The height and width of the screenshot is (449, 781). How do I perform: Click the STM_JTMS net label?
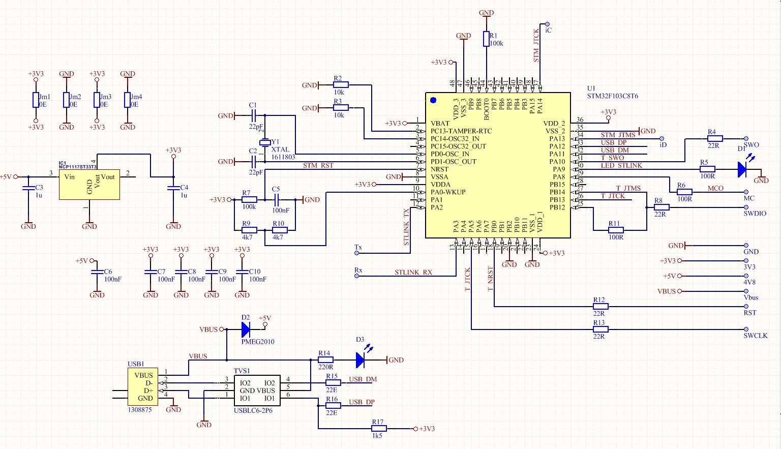coord(618,135)
